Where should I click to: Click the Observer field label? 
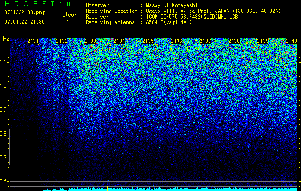coord(97,5)
